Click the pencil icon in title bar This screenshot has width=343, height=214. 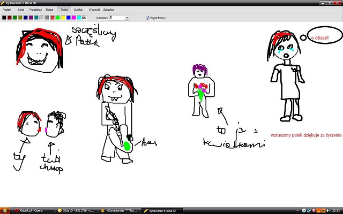pyautogui.click(x=3, y=3)
